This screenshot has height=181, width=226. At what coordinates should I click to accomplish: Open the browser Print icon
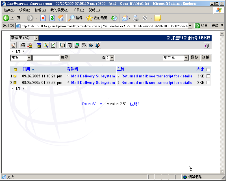[x=136, y=18]
